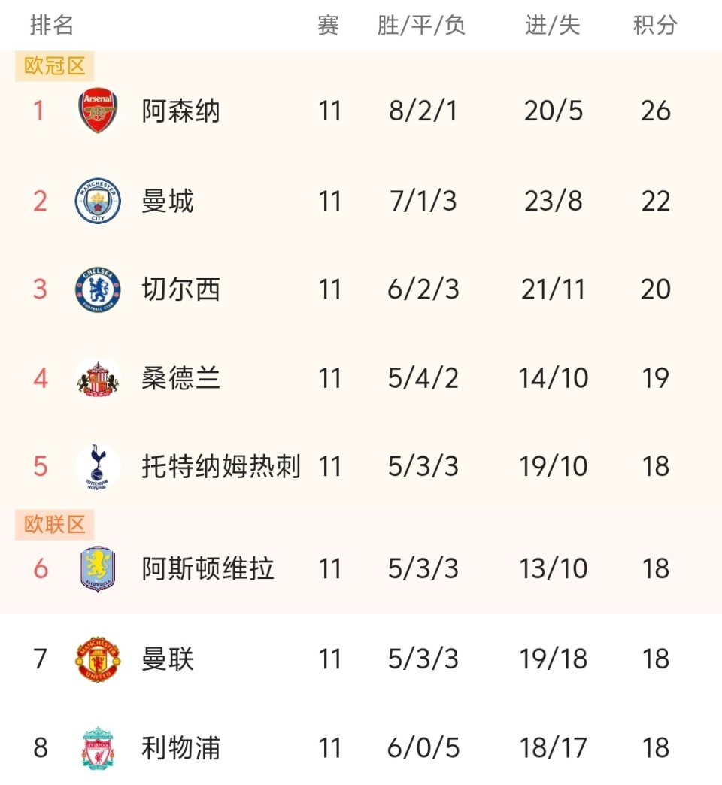Tap the Manchester United club crest
722x785 pixels.
pyautogui.click(x=98, y=659)
